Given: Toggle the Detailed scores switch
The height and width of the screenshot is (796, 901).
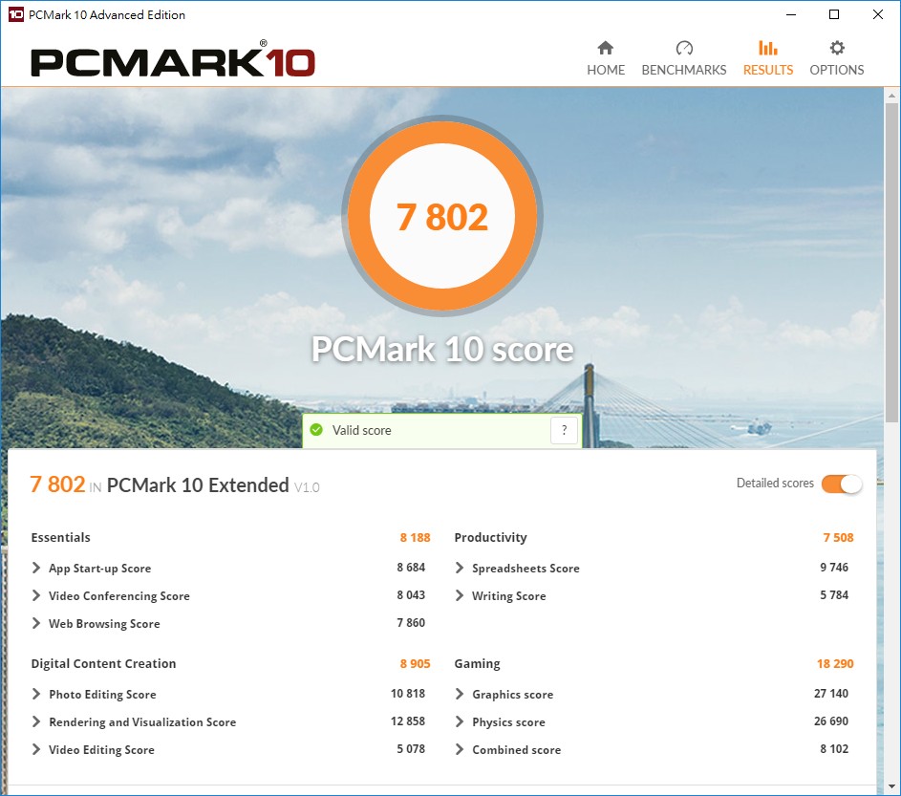Looking at the screenshot, I should click(x=842, y=484).
